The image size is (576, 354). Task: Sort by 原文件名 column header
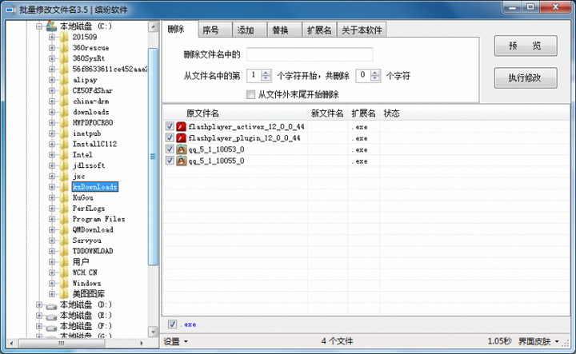pyautogui.click(x=235, y=113)
